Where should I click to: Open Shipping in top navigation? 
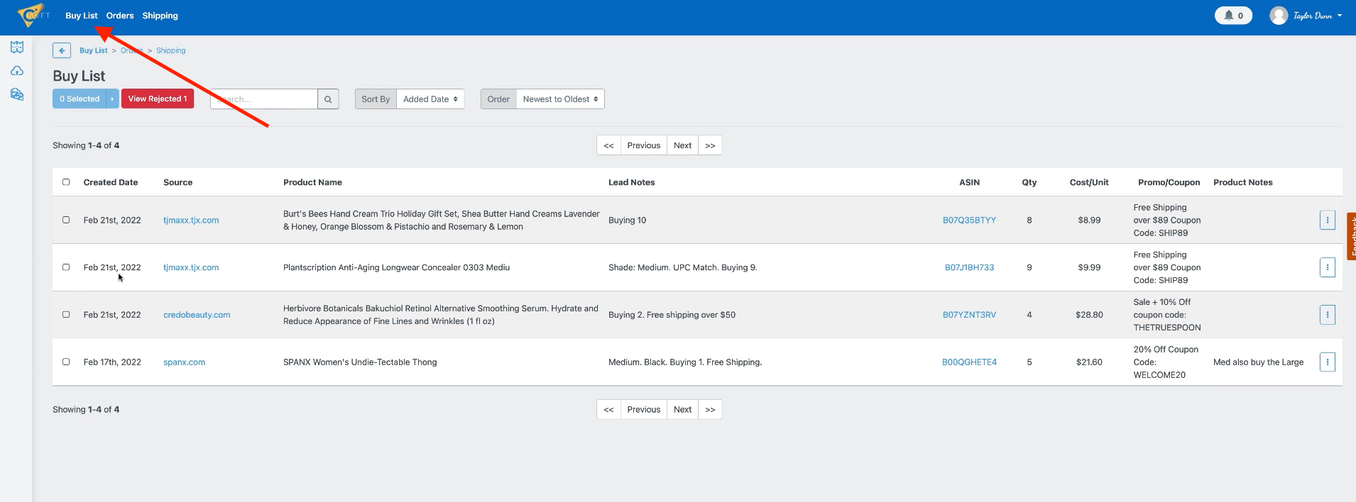point(160,16)
